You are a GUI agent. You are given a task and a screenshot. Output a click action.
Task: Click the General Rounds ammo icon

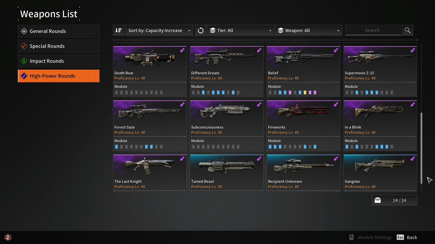pos(24,31)
